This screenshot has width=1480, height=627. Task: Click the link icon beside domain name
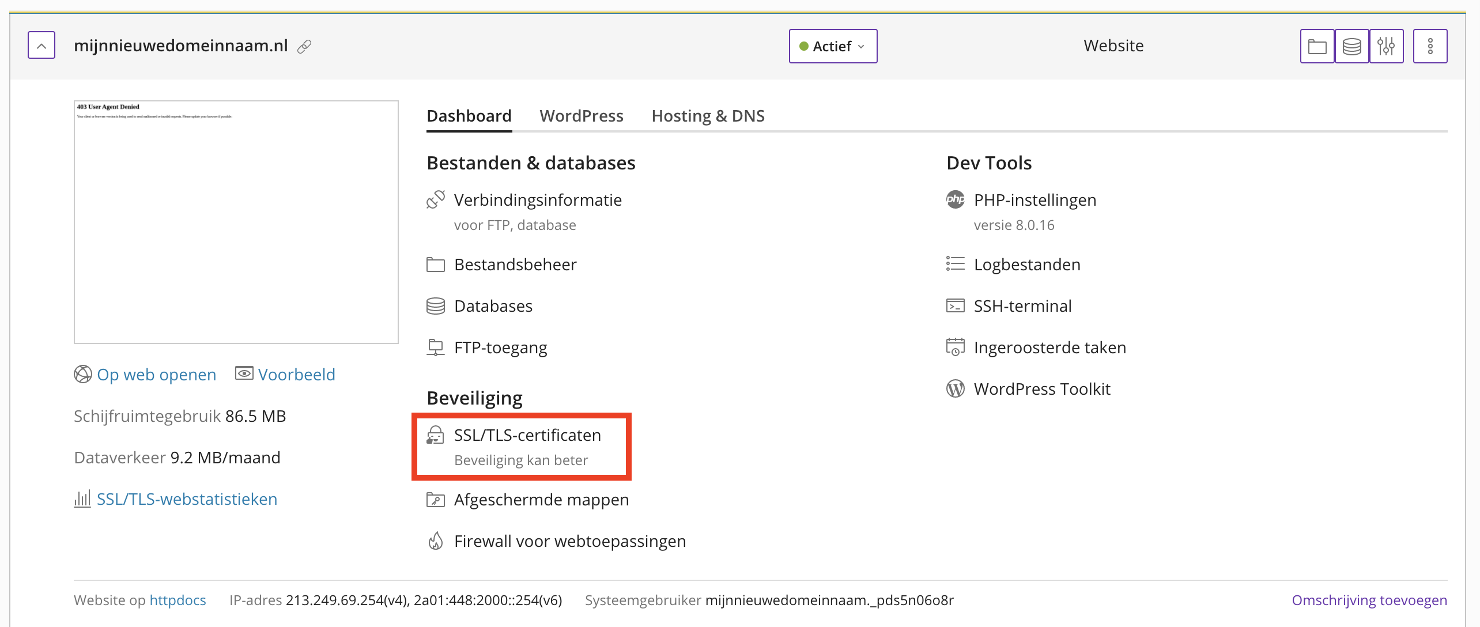point(304,47)
